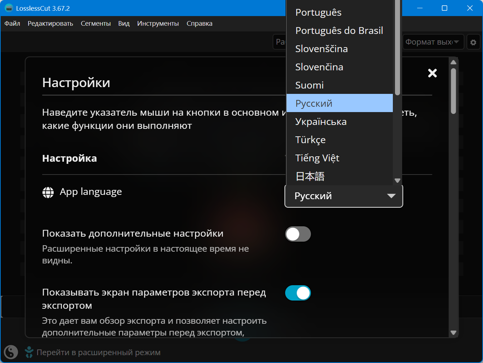Click the globe icon beside App language
The image size is (483, 363).
(x=48, y=192)
